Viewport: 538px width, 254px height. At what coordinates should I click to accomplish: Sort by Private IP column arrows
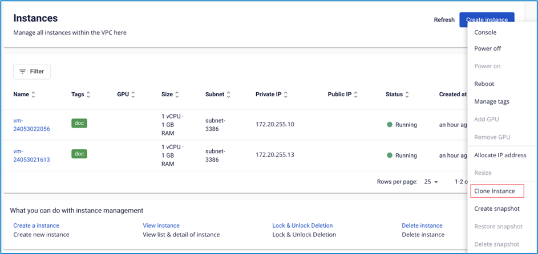point(286,95)
